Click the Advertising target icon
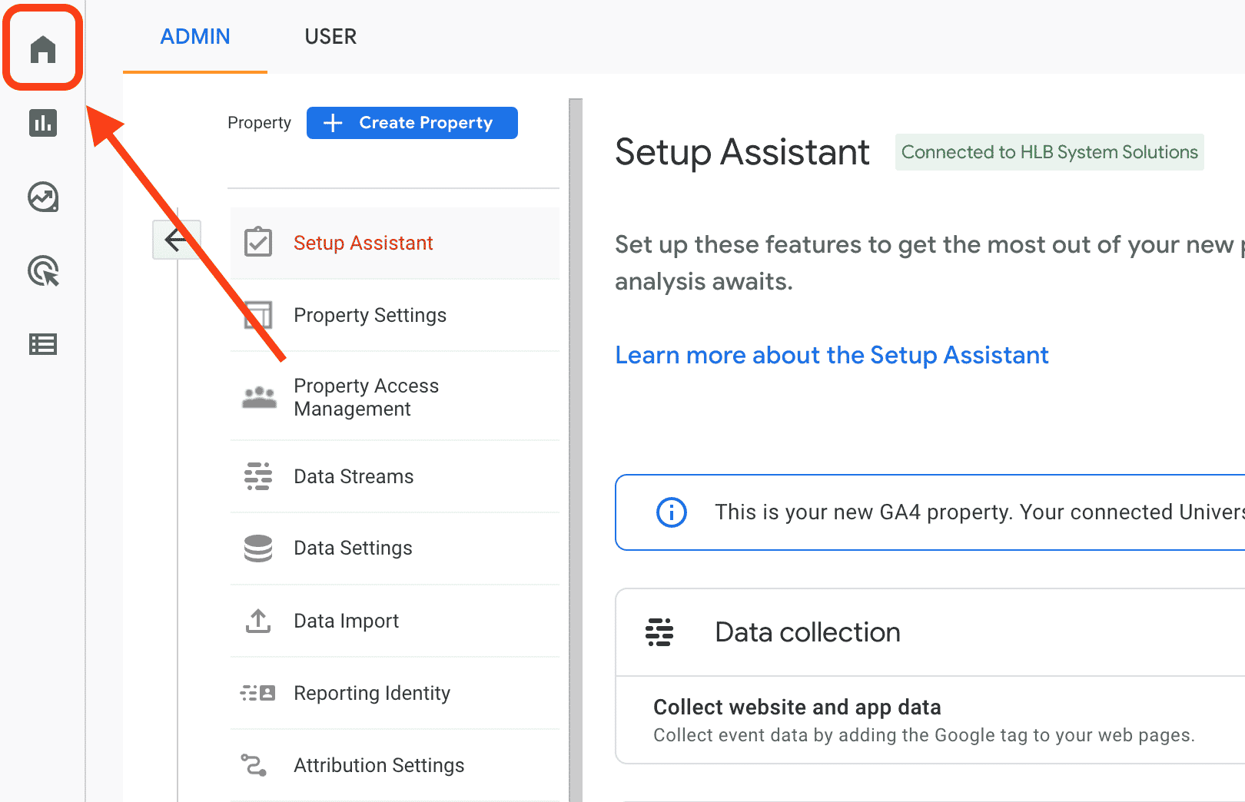Screen dimensions: 1245x802 42,270
